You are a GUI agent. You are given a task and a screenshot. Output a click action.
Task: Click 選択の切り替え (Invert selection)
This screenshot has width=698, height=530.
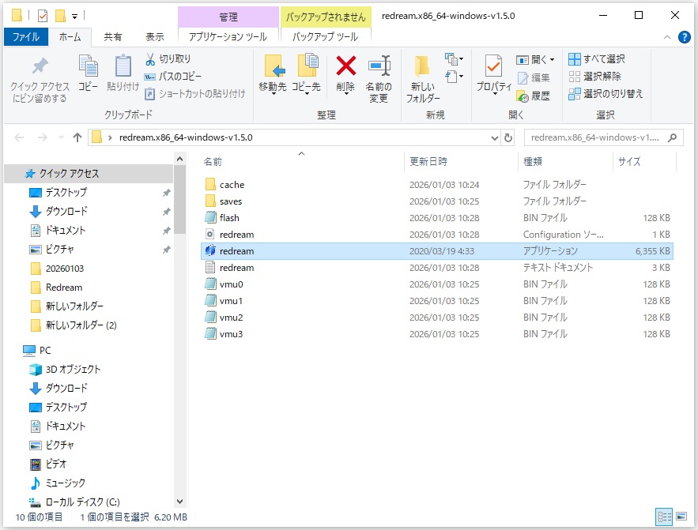(606, 94)
